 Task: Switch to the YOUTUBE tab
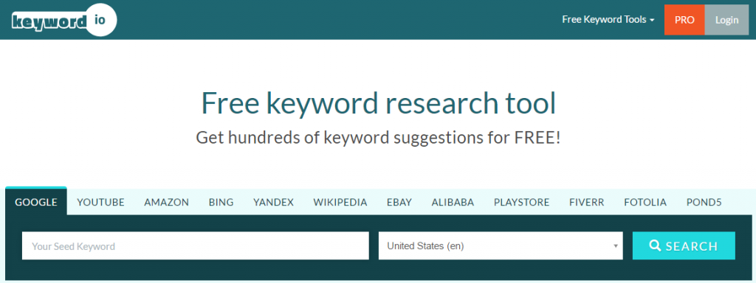100,202
